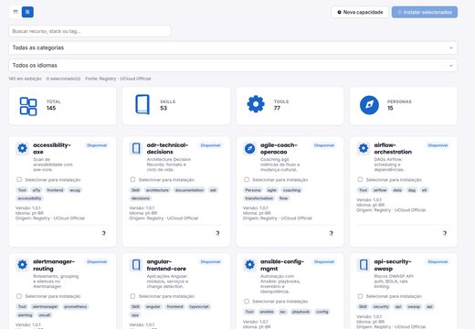Expand the Todas as categorias dropdown
Screen dimensions: 475x329
[x=233, y=48]
